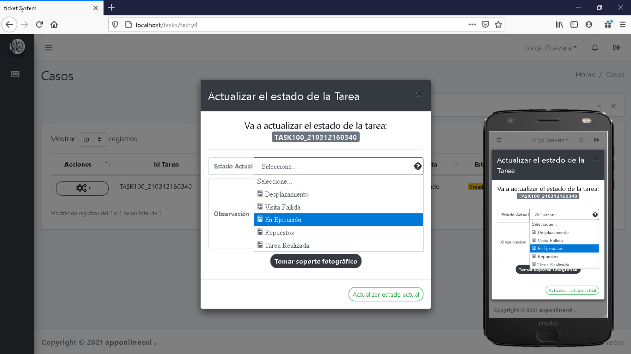631x354 pixels.
Task: Choose the Seleccione... placeholder option
Action: pos(338,182)
